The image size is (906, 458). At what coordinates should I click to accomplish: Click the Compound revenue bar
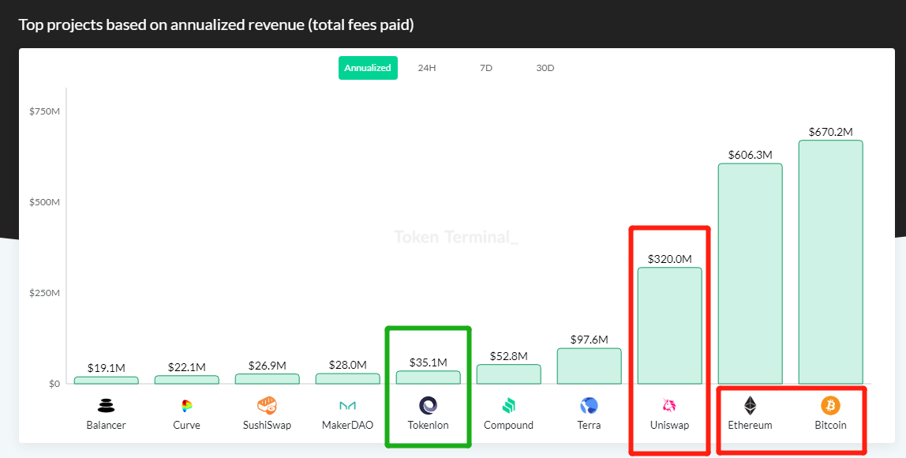[x=508, y=374]
